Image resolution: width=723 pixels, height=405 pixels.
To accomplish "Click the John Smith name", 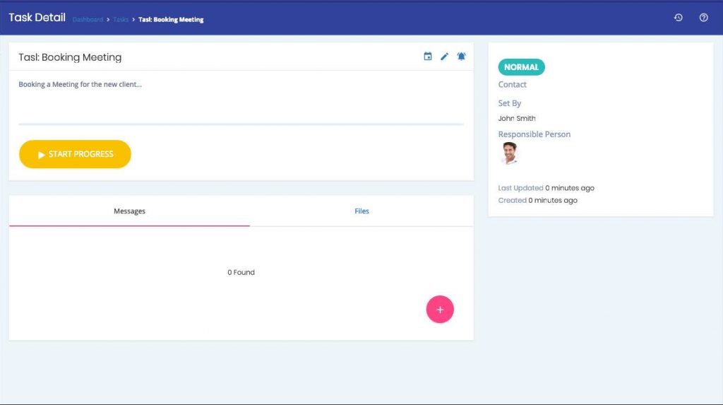I will (x=517, y=119).
